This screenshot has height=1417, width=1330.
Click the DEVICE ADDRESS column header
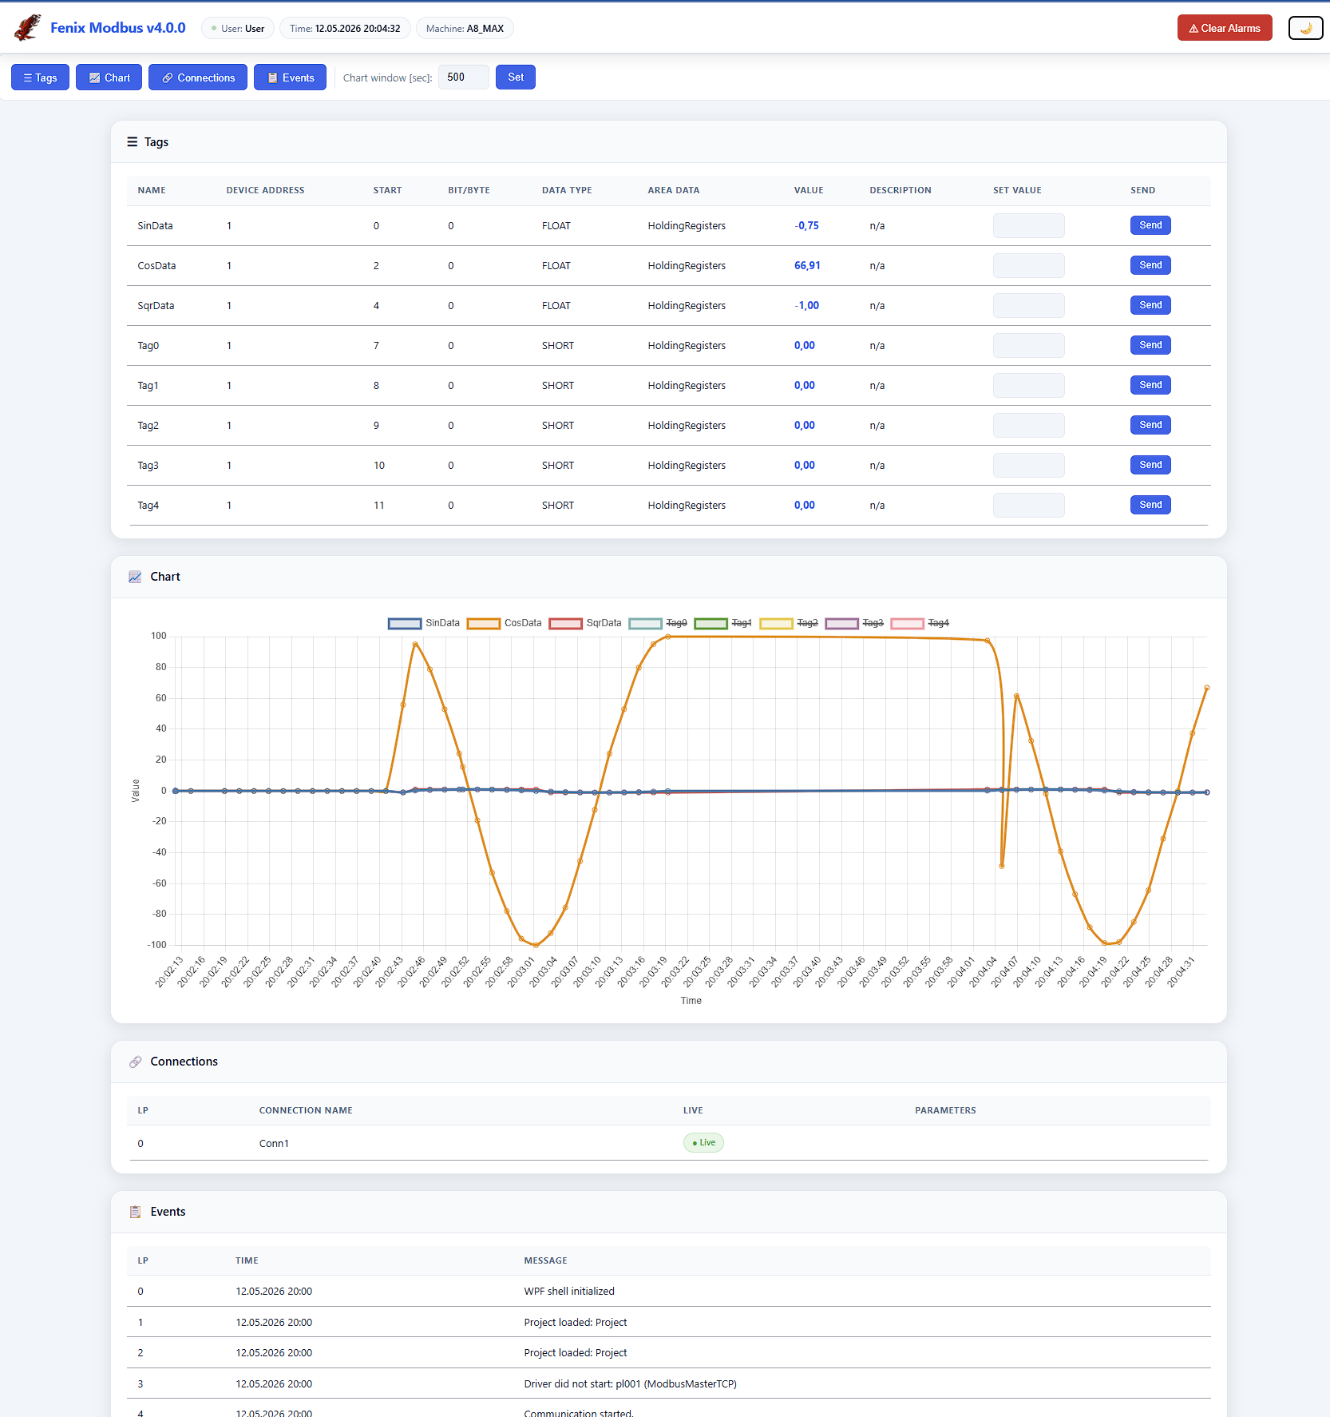pos(265,190)
